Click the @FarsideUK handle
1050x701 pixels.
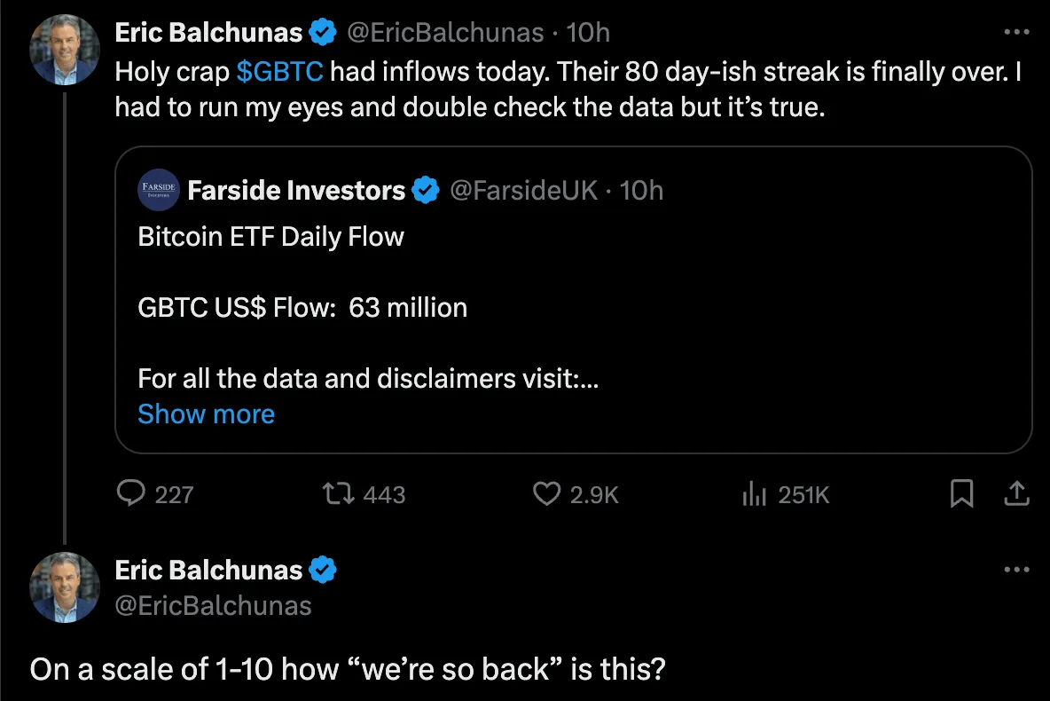pos(523,190)
